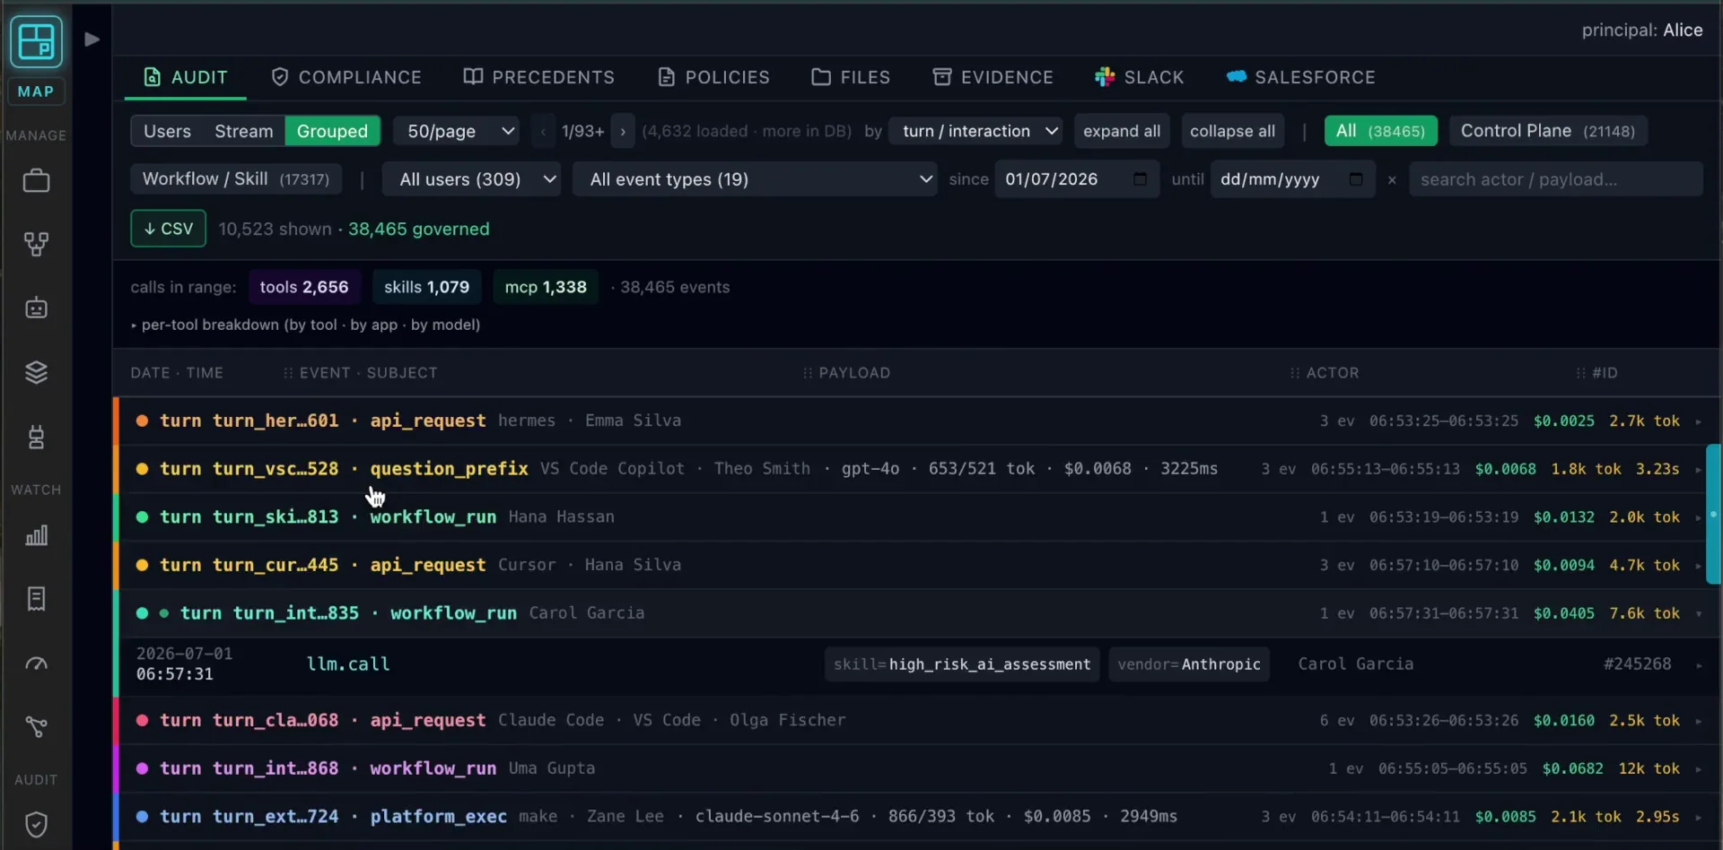This screenshot has height=850, width=1723.
Task: Switch to the FILES tab
Action: click(x=851, y=77)
